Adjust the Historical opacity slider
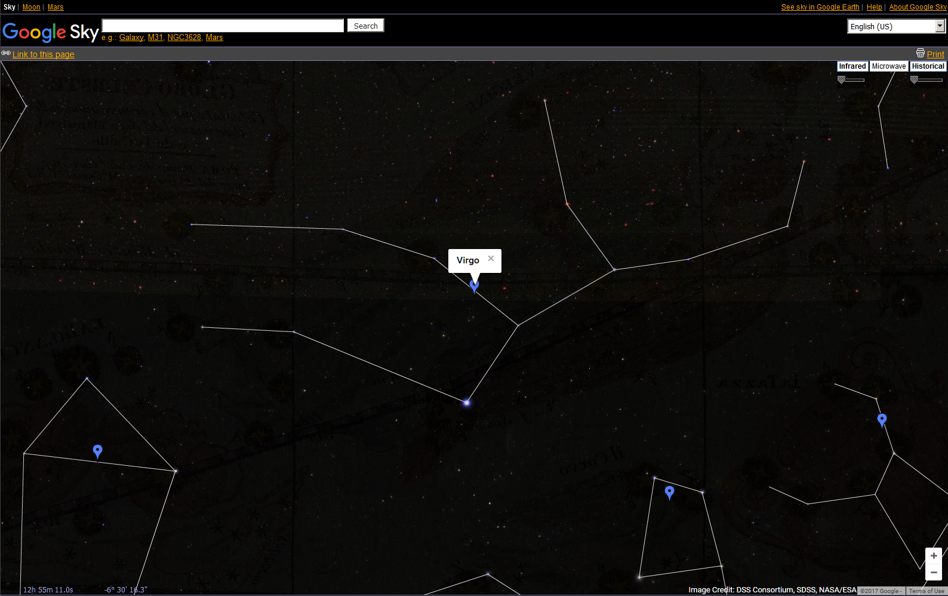The height and width of the screenshot is (596, 948). [x=926, y=79]
